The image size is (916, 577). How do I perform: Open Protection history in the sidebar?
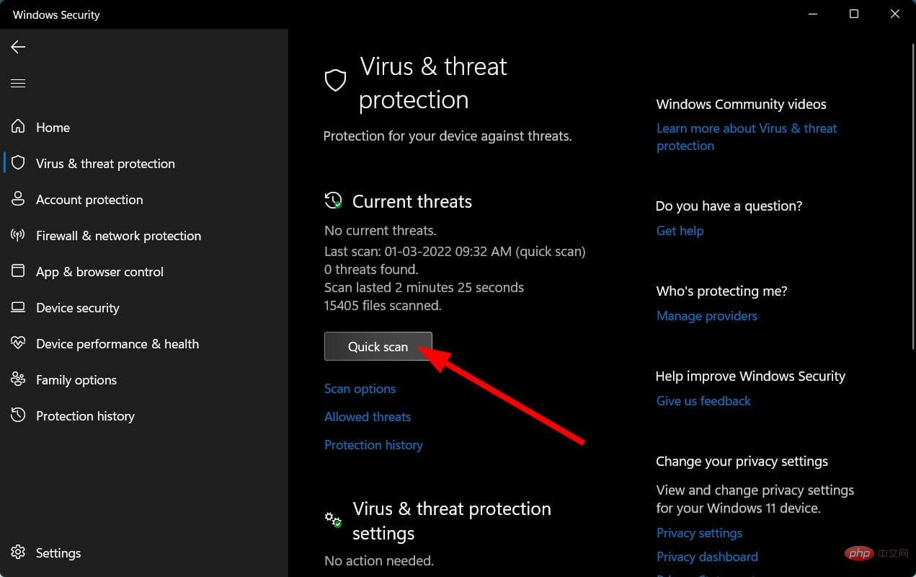[85, 416]
